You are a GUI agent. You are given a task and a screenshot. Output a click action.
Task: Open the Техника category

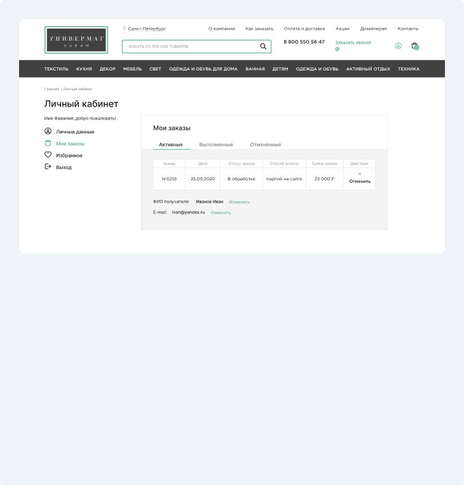click(x=409, y=69)
